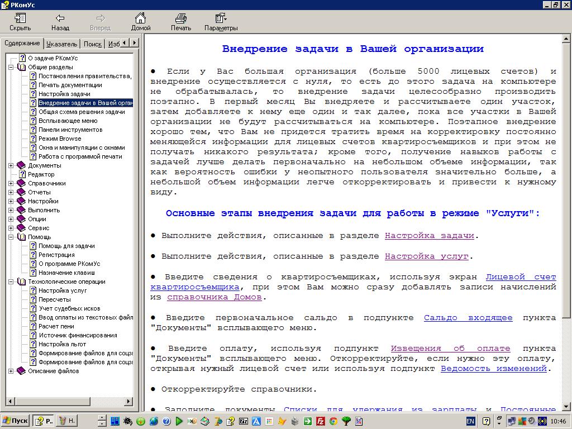The width and height of the screenshot is (572, 429).
Task: Switch to the Указатель tab
Action: (x=61, y=44)
